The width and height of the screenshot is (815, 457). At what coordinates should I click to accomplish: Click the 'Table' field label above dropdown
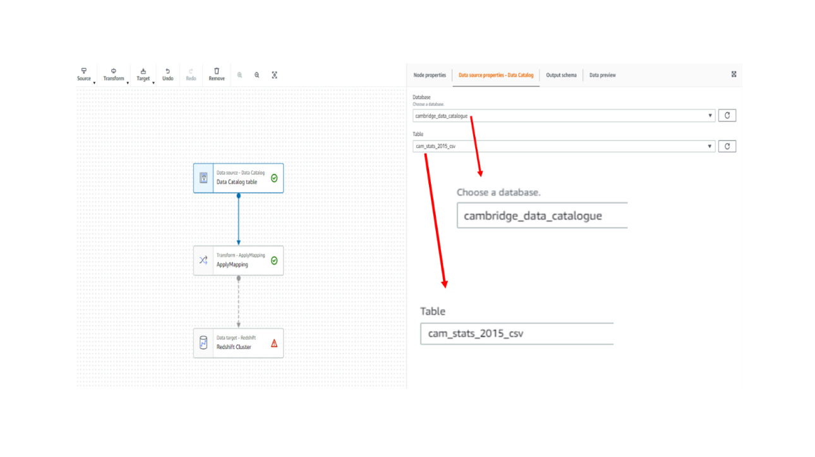click(418, 134)
